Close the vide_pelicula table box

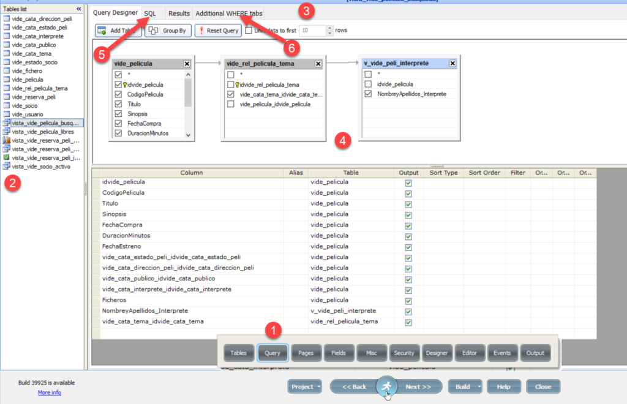[187, 64]
